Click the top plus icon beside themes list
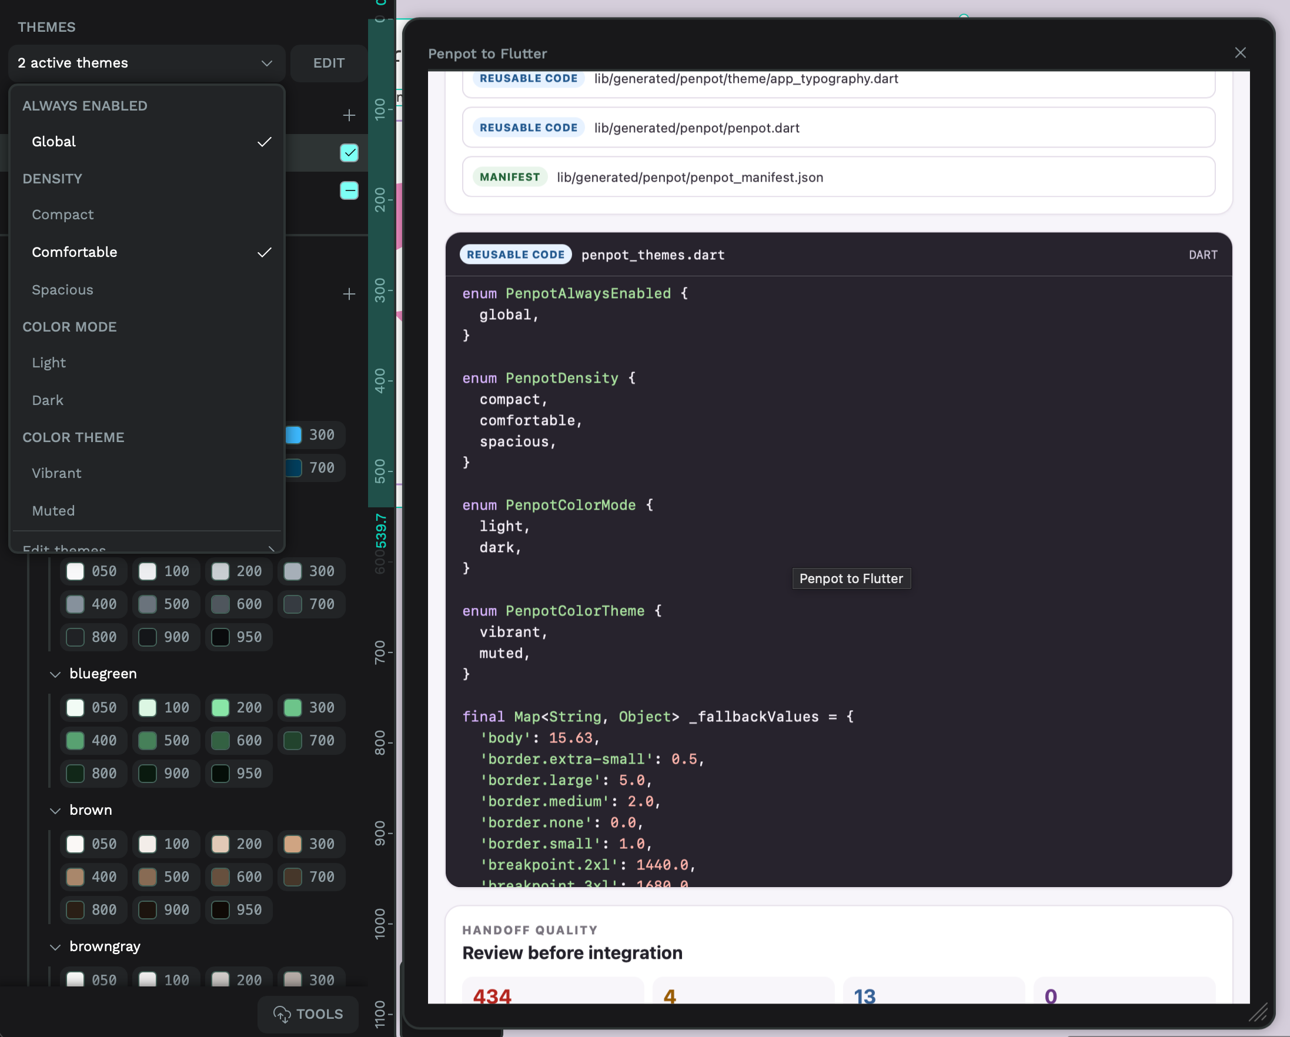The height and width of the screenshot is (1037, 1290). (x=349, y=115)
